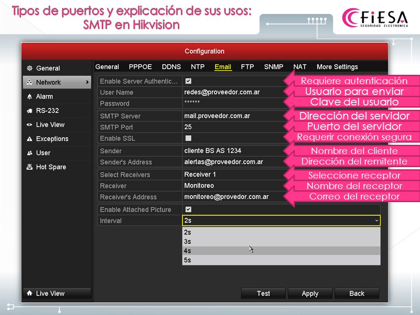Click the Interval label
420x315 pixels.
click(111, 220)
